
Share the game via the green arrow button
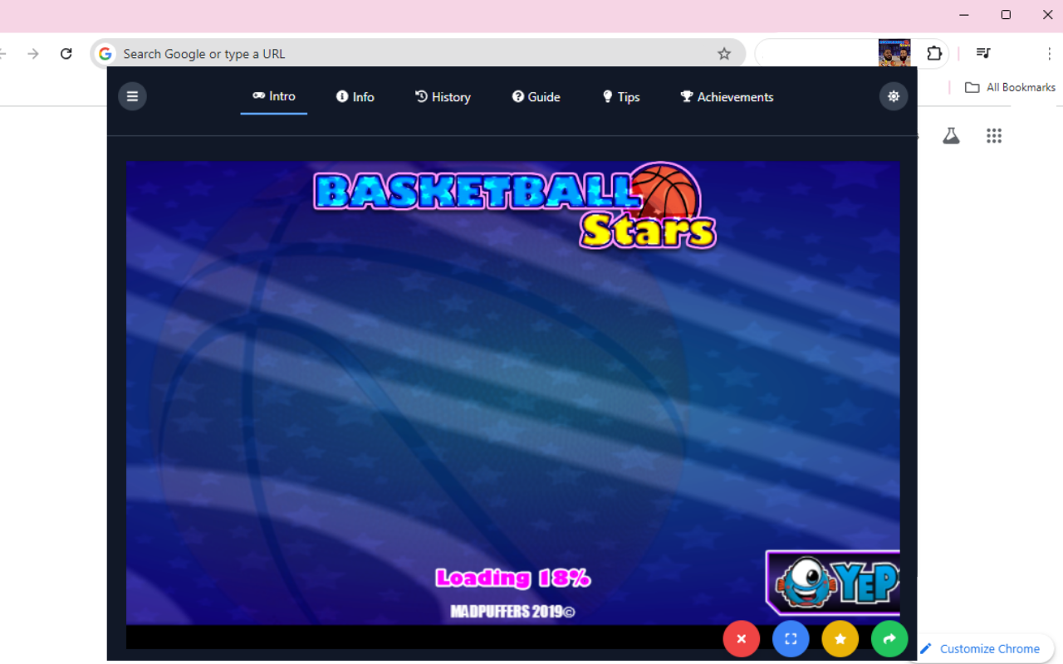[889, 639]
